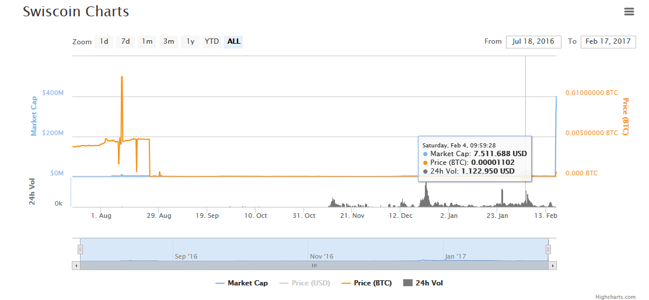Click the tall orange price spike peak
The width and height of the screenshot is (649, 300).
121,77
